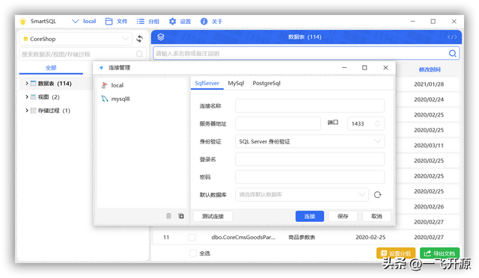This screenshot has width=479, height=278.
Task: Click the 测试连接 button
Action: [213, 216]
